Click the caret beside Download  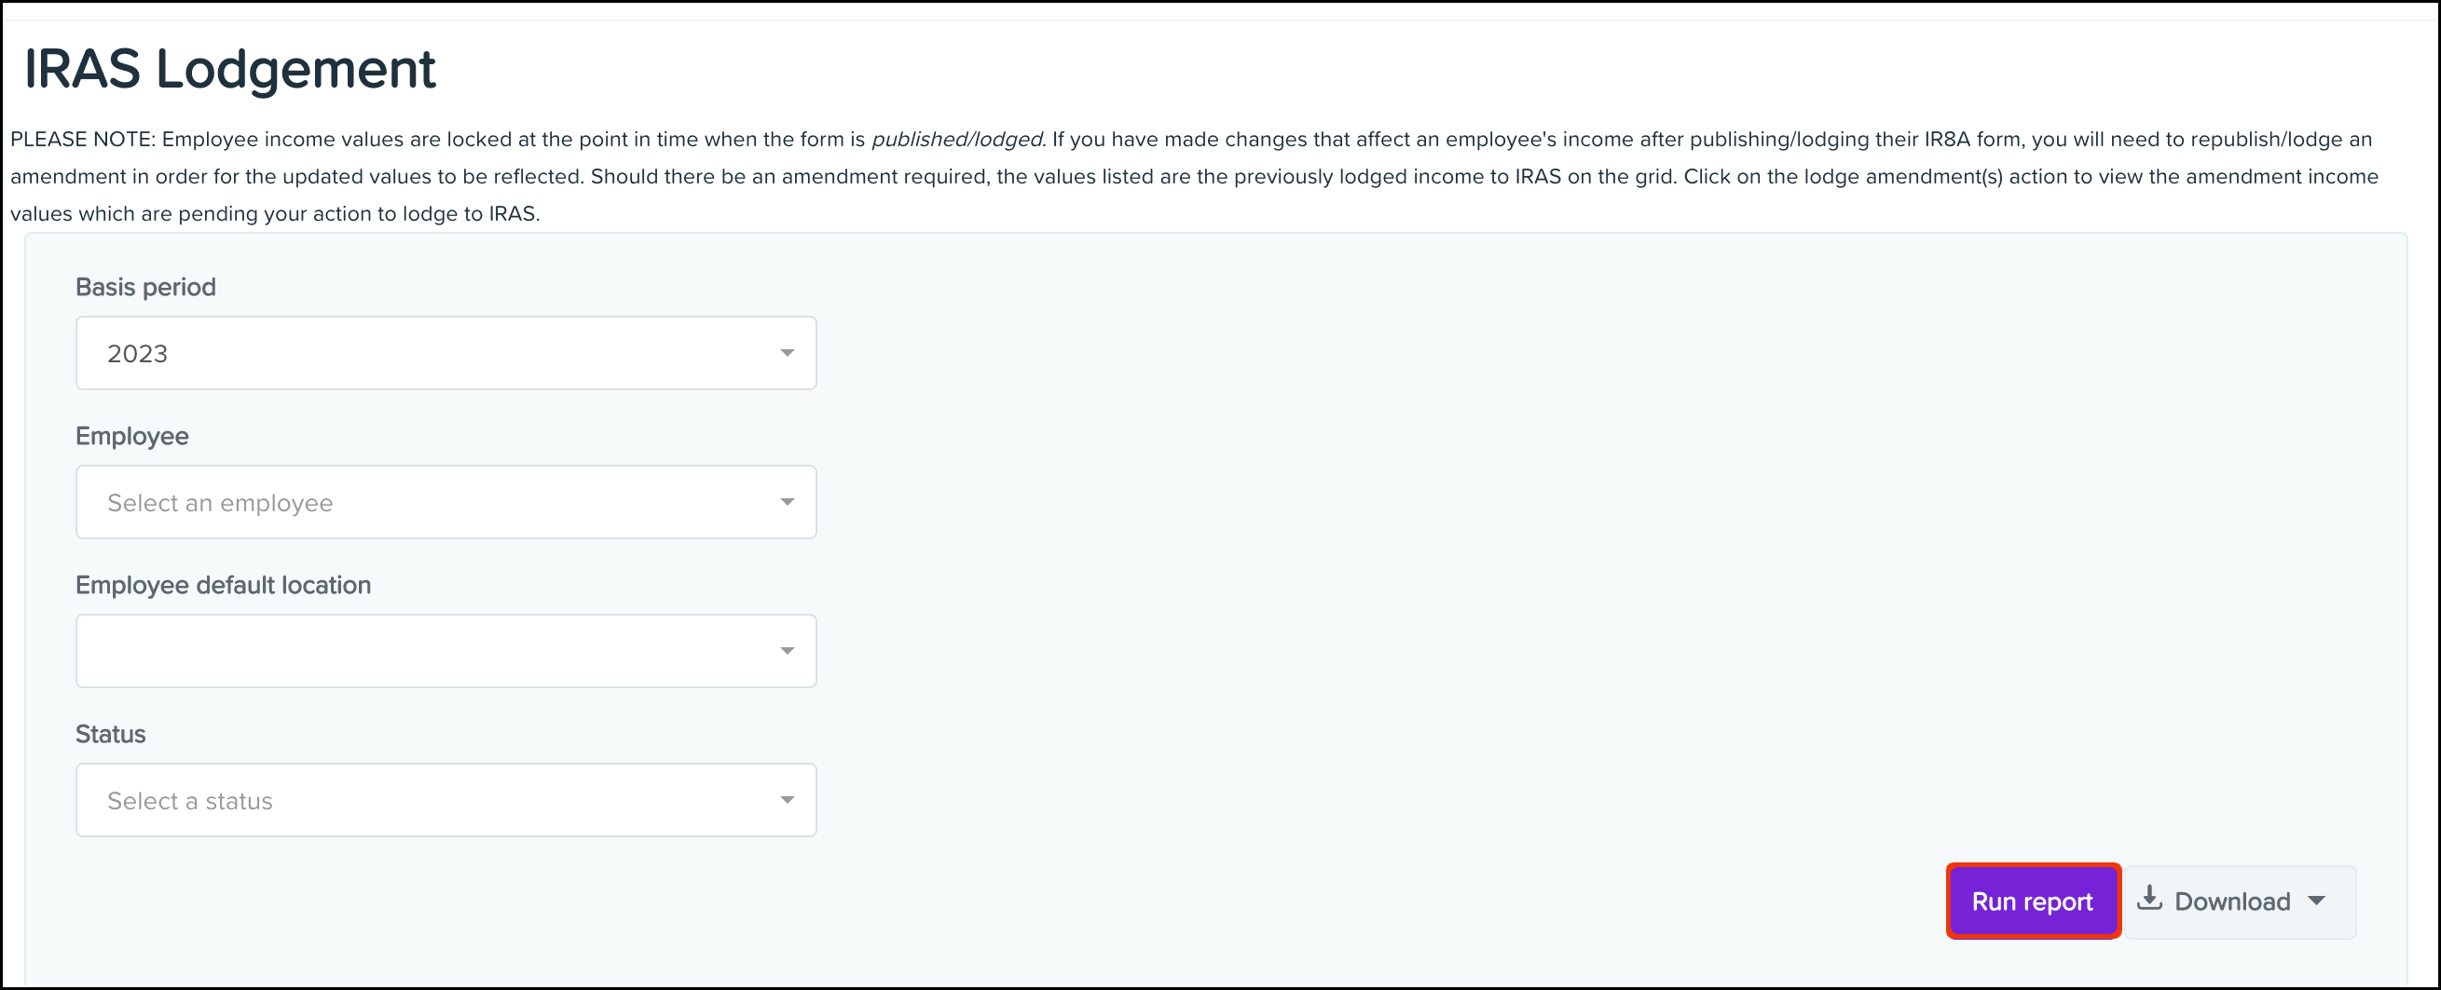click(x=2316, y=901)
